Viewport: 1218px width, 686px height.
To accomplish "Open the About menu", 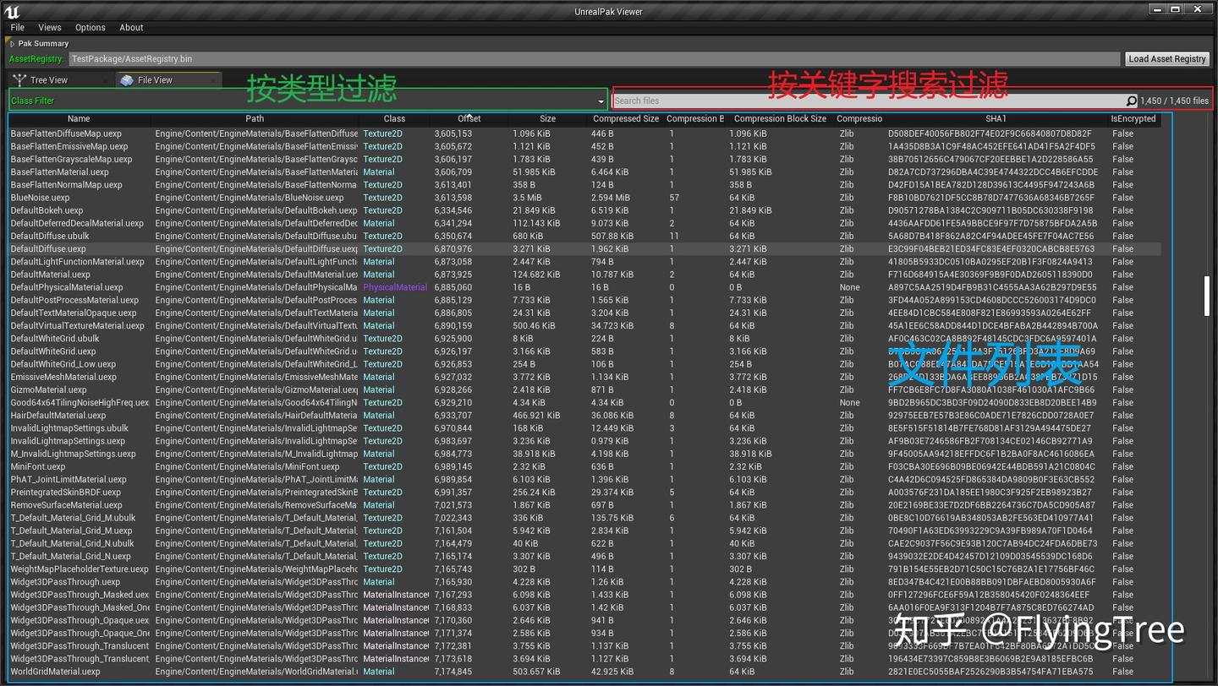I will 131,27.
